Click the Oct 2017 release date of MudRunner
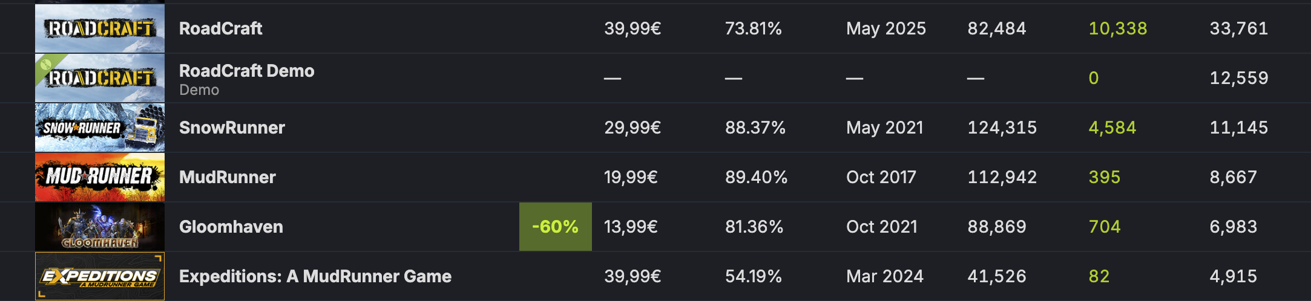The height and width of the screenshot is (301, 1311). point(881,177)
